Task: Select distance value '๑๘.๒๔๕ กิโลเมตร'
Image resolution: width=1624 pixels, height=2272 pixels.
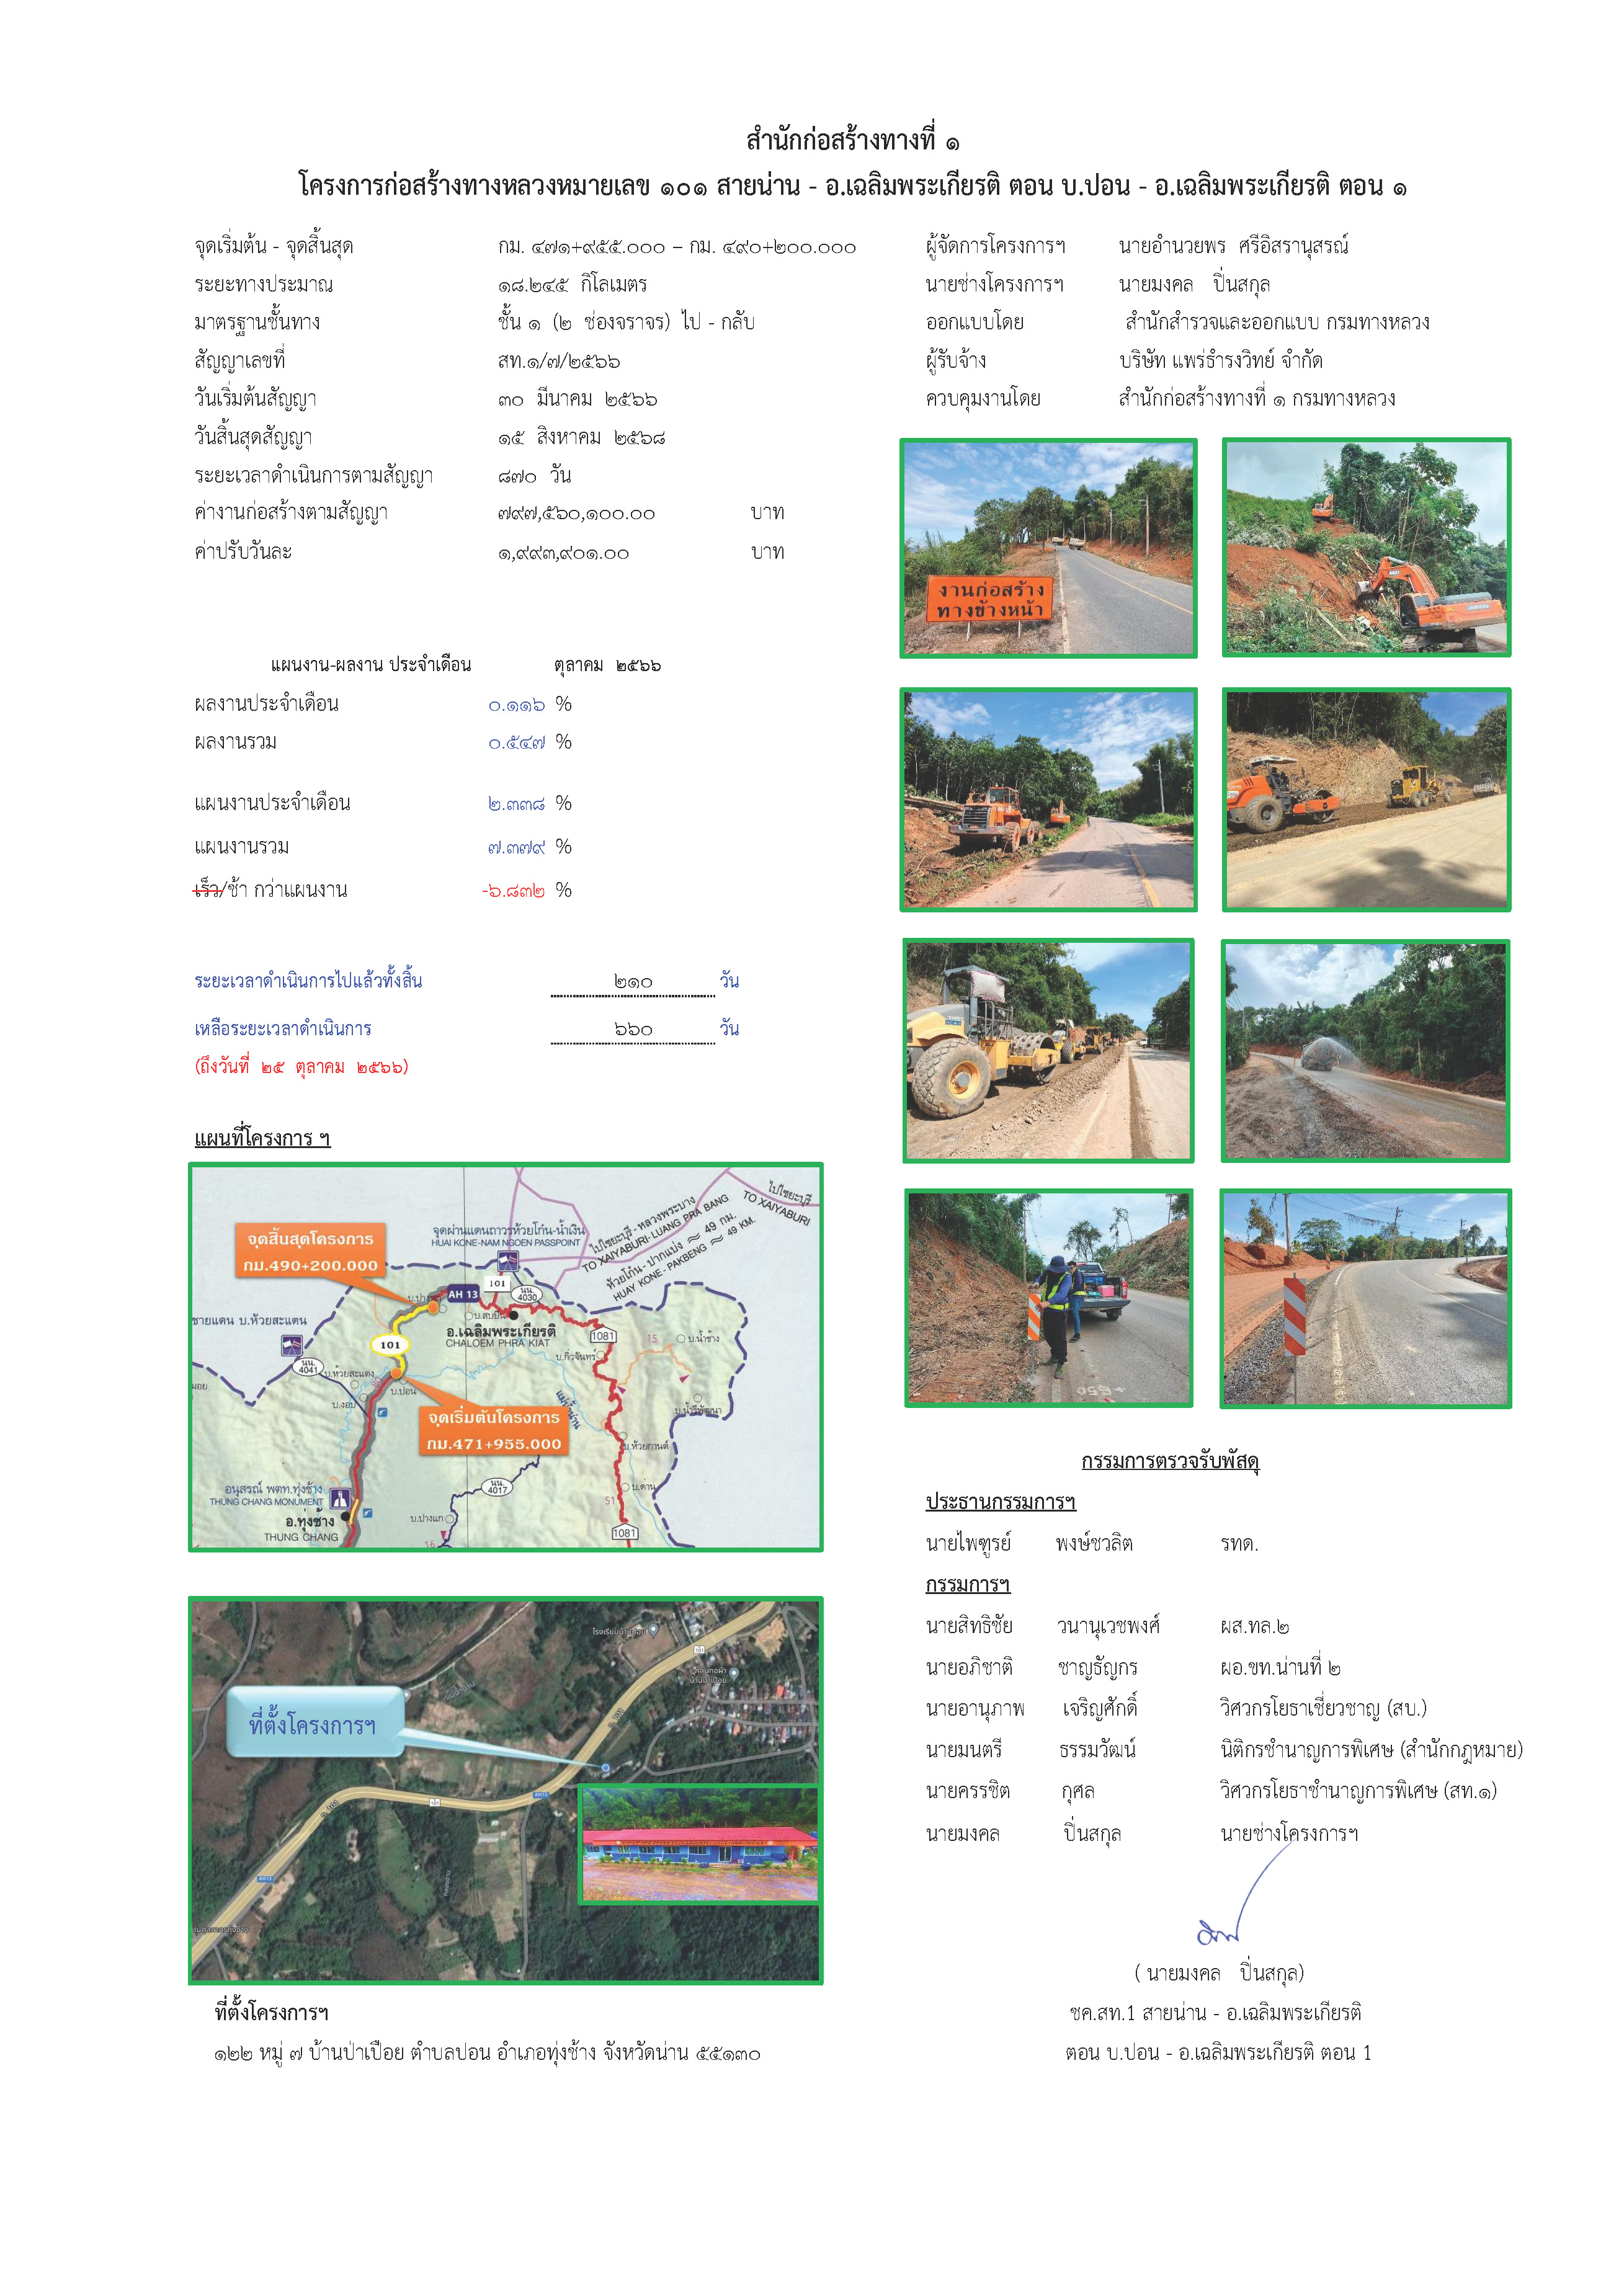Action: pos(573,285)
